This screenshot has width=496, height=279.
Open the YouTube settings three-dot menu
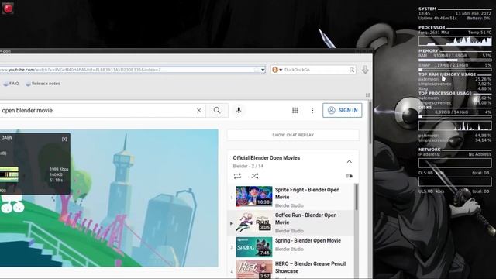312,110
